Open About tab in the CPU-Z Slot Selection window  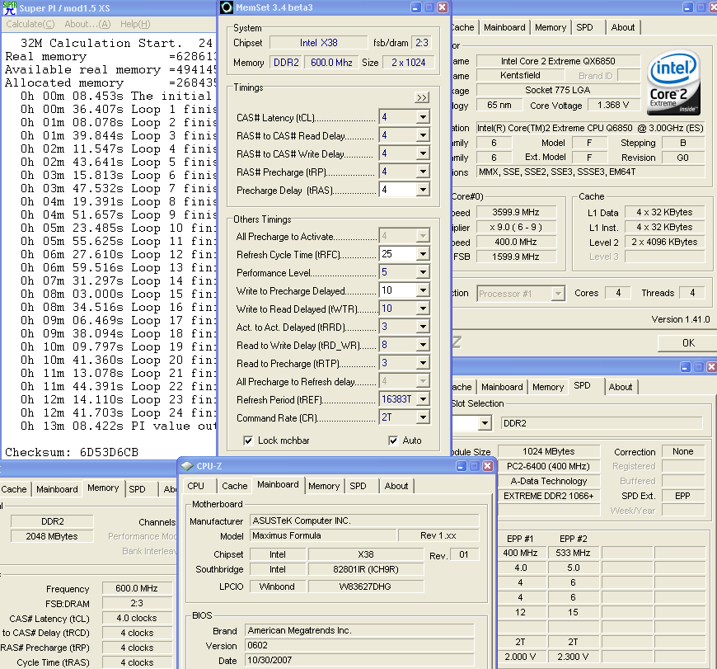pyautogui.click(x=620, y=387)
